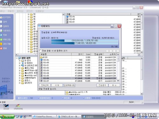The image size is (159, 119).
Task: Expand the 잡다한것 folder node
Action: tap(20, 83)
